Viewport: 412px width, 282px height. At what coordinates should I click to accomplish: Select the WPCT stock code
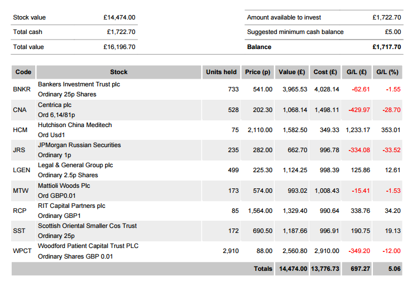point(22,251)
